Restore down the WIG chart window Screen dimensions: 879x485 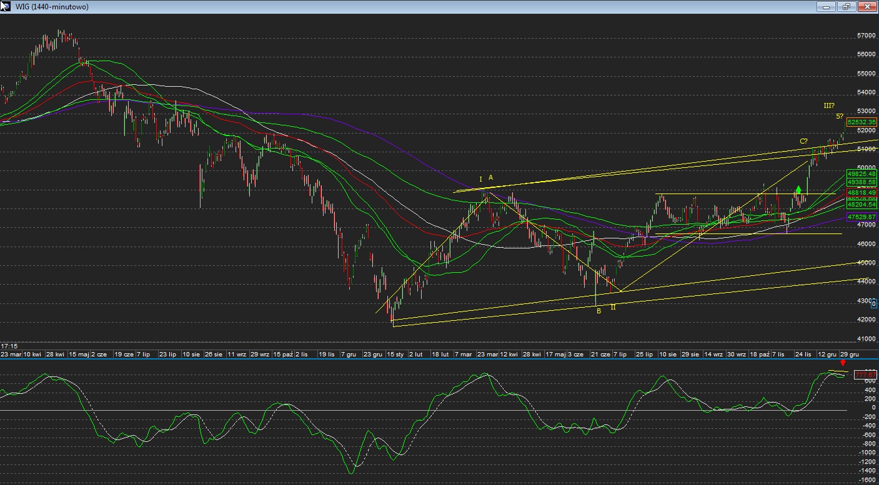[x=847, y=6]
